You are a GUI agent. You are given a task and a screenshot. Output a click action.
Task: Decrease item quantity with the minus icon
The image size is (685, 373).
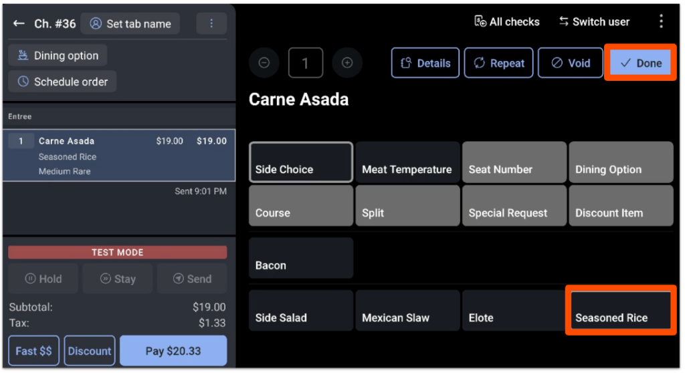point(264,63)
